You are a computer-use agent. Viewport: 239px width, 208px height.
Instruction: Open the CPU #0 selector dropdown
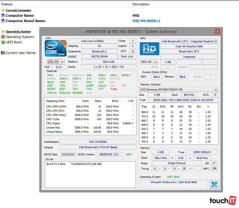click(56, 62)
